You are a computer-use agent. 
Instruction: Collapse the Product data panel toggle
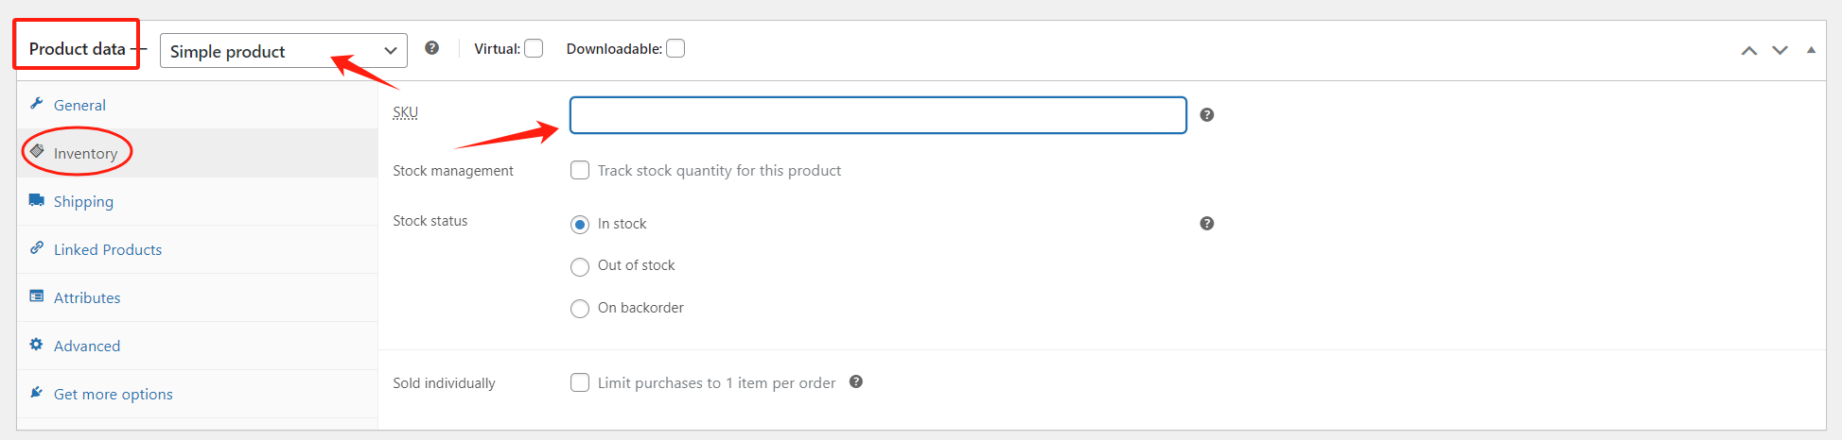pos(1811,50)
